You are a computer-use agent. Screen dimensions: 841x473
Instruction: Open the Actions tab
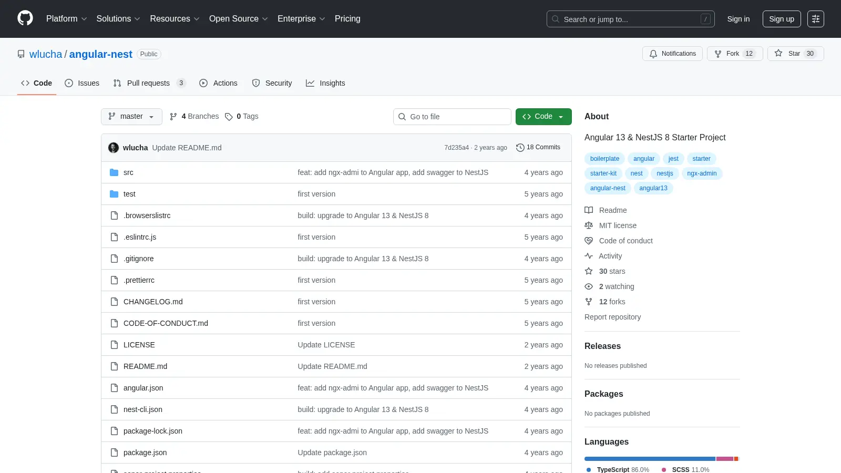pyautogui.click(x=219, y=83)
